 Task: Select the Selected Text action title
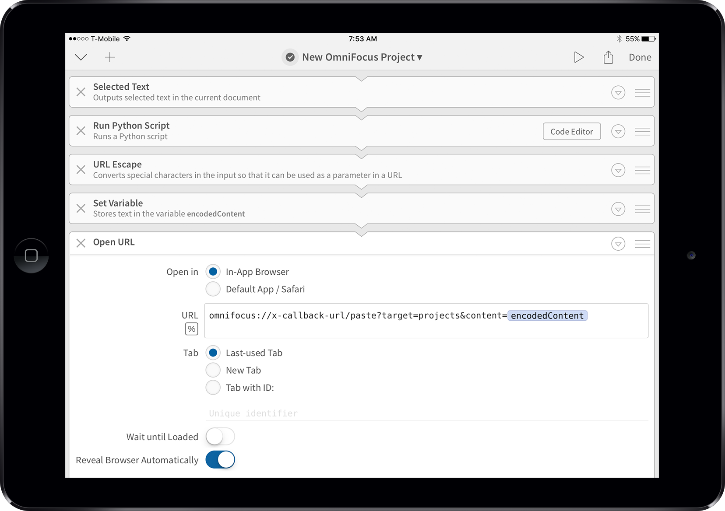pyautogui.click(x=121, y=87)
